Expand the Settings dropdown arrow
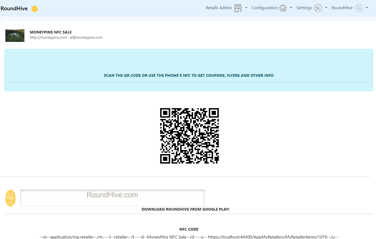 tap(326, 8)
